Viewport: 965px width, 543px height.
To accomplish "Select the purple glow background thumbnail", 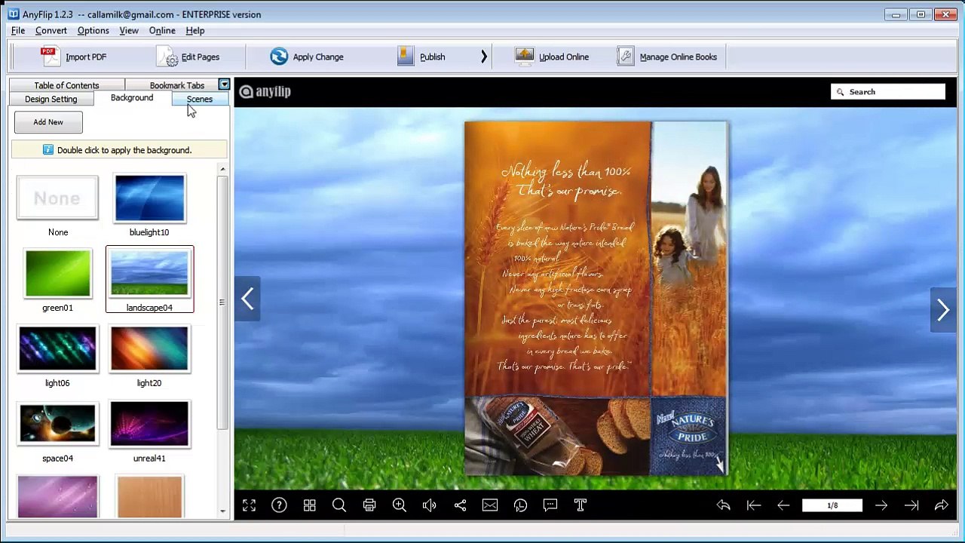I will tap(57, 496).
